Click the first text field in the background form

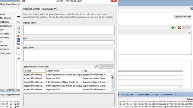(x=150, y=69)
